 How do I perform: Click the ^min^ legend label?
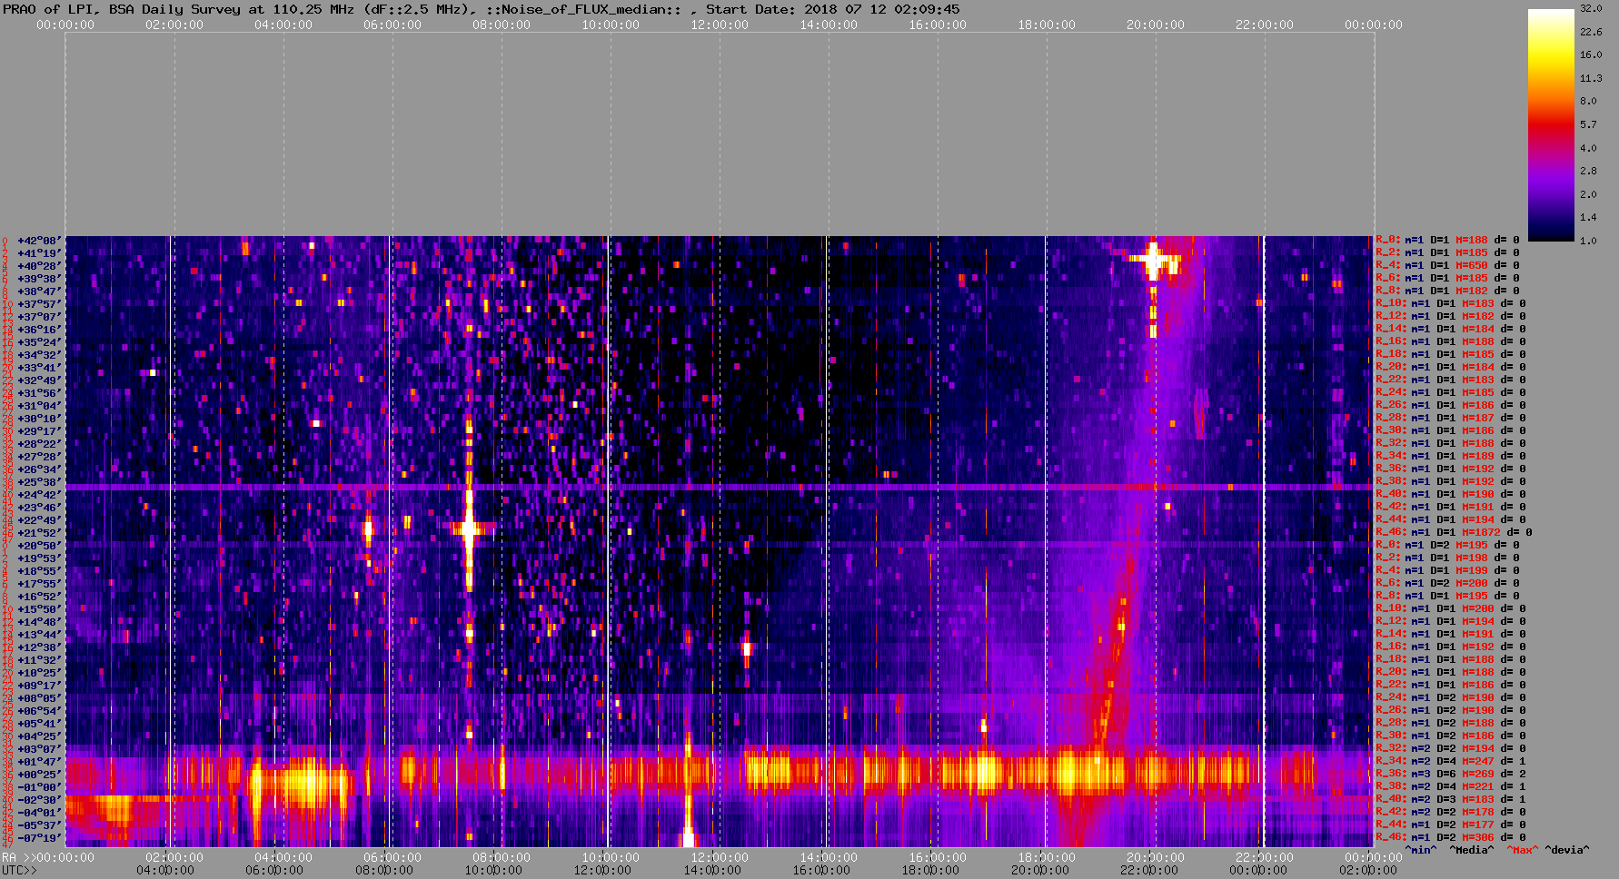click(1421, 851)
